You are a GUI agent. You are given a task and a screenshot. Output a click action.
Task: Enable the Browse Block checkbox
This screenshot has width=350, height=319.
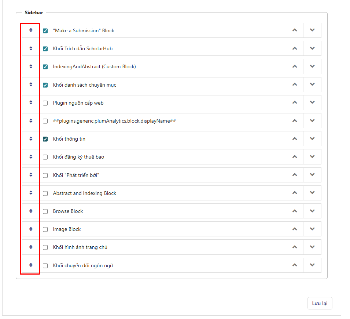[x=45, y=211]
